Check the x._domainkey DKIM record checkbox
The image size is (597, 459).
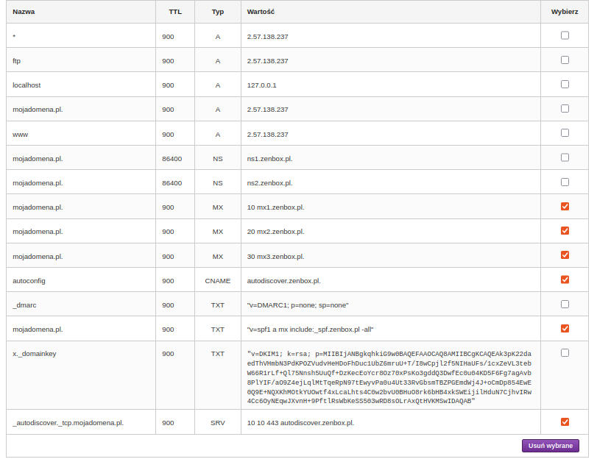pyautogui.click(x=565, y=353)
